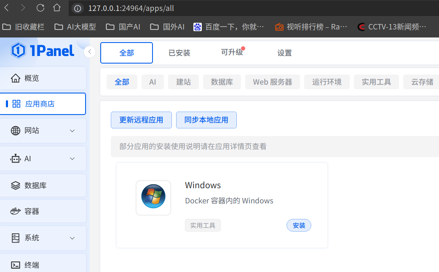
Task: Open 国外AI bookmark folder
Action: 167,27
